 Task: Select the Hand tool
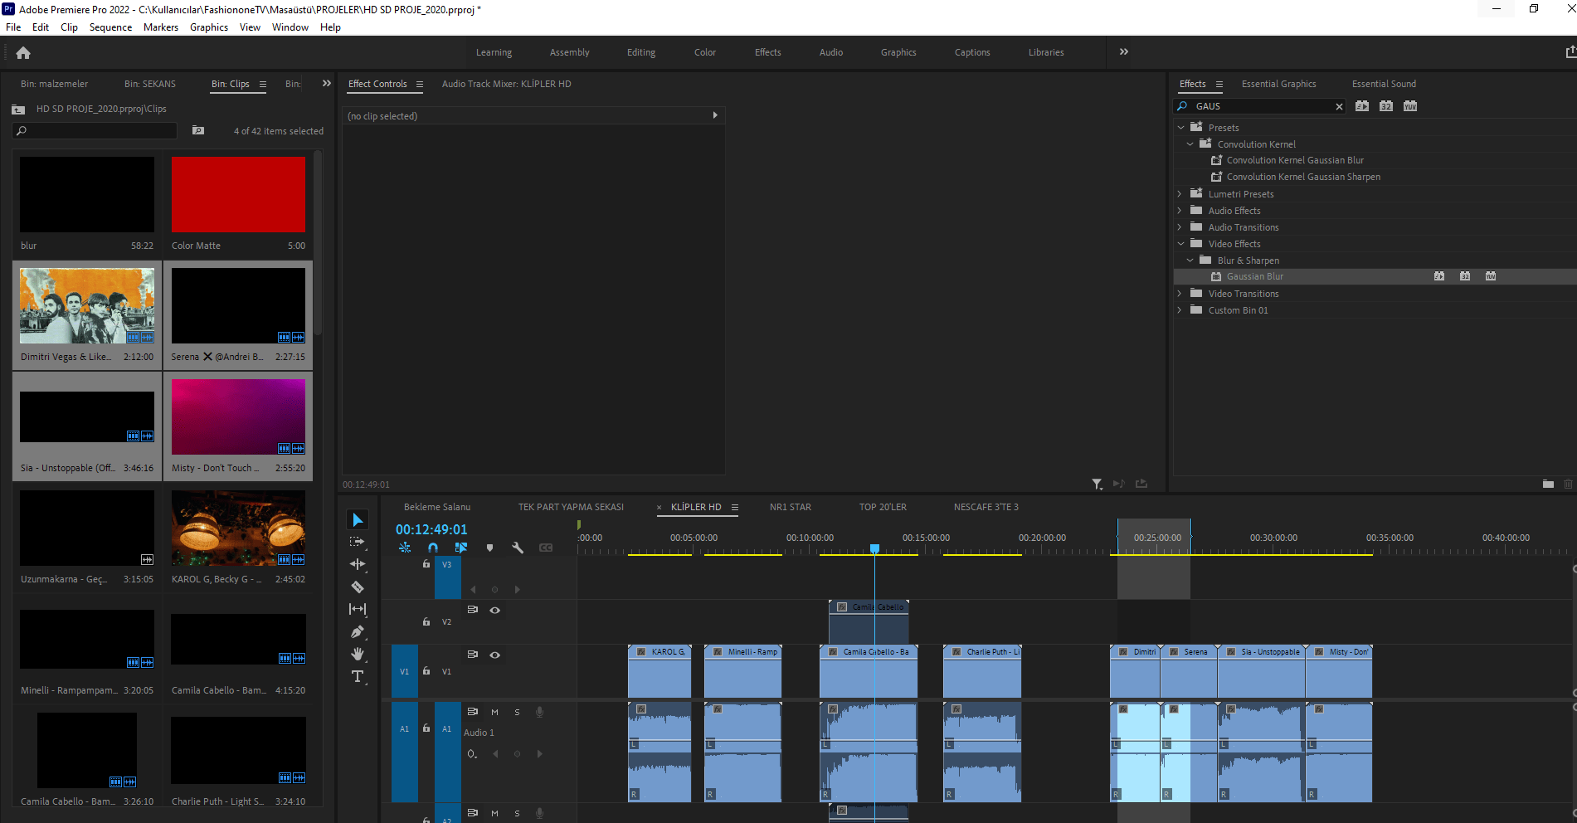point(358,654)
